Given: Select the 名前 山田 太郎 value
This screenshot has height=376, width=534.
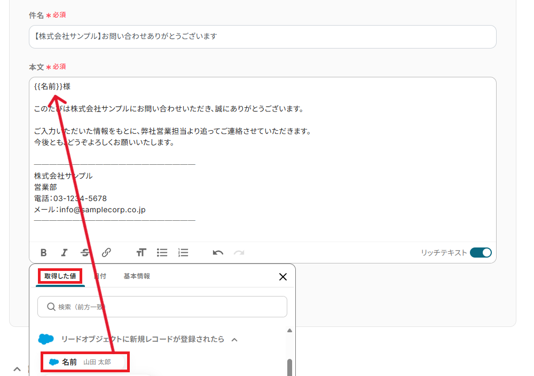Looking at the screenshot, I should click(x=85, y=362).
